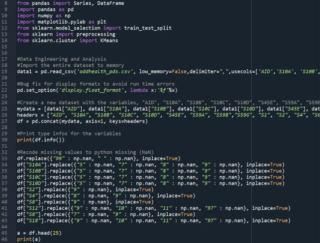Click 'KMeans' class name
This screenshot has width=320, height=243.
click(x=109, y=41)
